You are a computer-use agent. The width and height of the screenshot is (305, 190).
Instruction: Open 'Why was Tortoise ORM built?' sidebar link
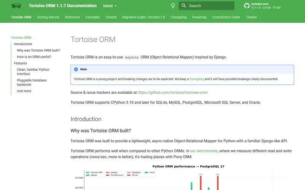pyautogui.click(x=39, y=51)
